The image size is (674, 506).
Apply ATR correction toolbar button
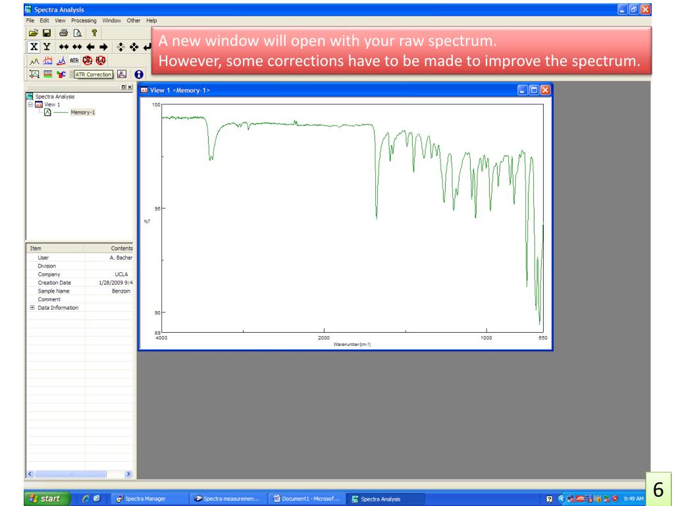(x=74, y=61)
